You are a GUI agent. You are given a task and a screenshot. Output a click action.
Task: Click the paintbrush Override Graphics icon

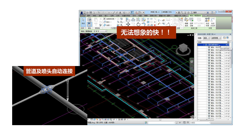[x=159, y=24]
